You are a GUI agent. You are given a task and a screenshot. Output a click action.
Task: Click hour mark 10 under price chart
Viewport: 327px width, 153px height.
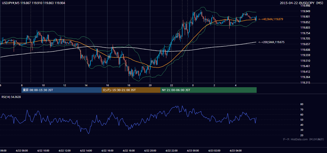pos(43,85)
